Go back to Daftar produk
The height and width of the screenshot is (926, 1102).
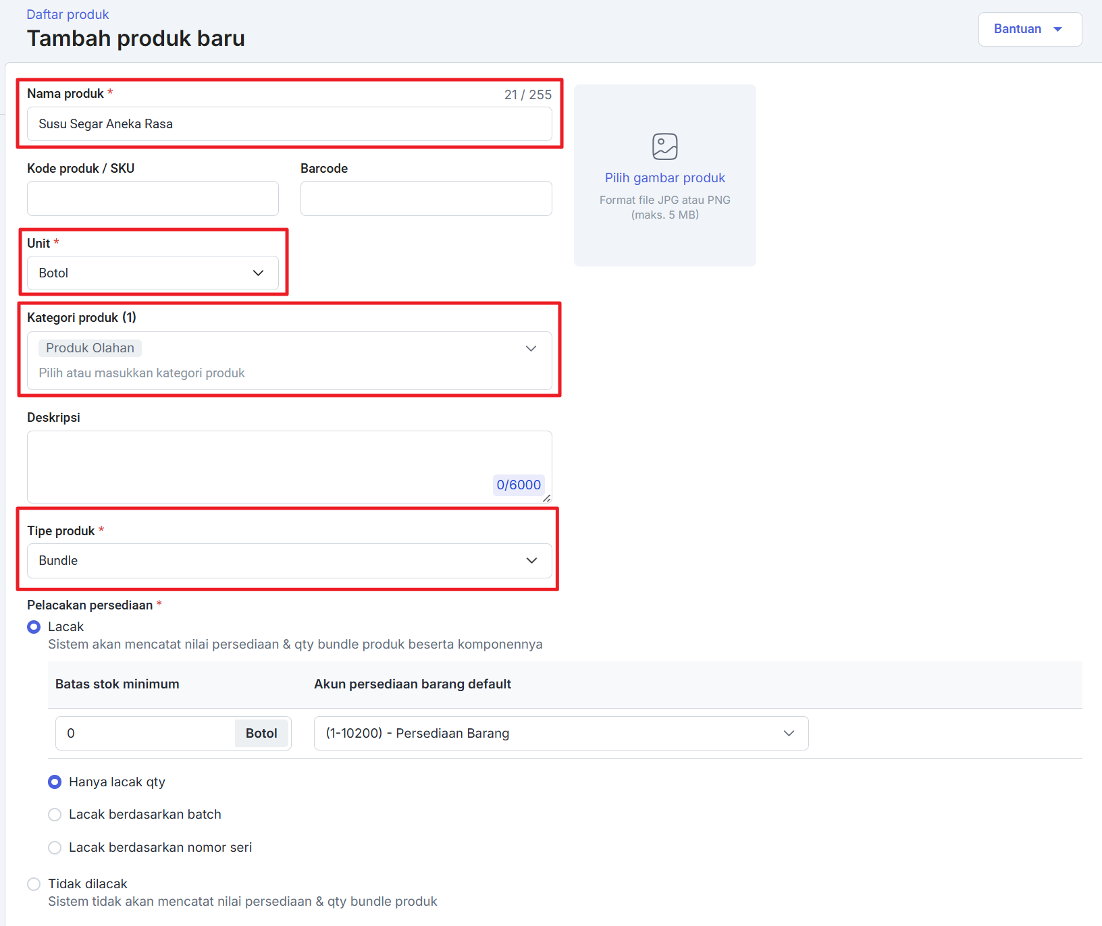coord(68,14)
